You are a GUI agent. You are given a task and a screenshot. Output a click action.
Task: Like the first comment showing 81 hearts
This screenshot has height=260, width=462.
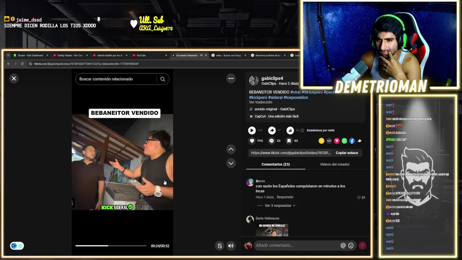359,198
